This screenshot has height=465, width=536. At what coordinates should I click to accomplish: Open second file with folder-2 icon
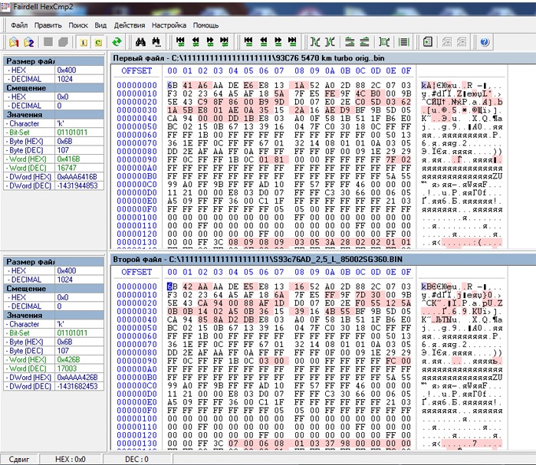click(x=28, y=42)
